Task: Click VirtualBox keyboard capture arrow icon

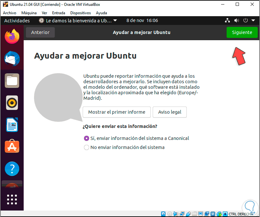Action: 225,214
